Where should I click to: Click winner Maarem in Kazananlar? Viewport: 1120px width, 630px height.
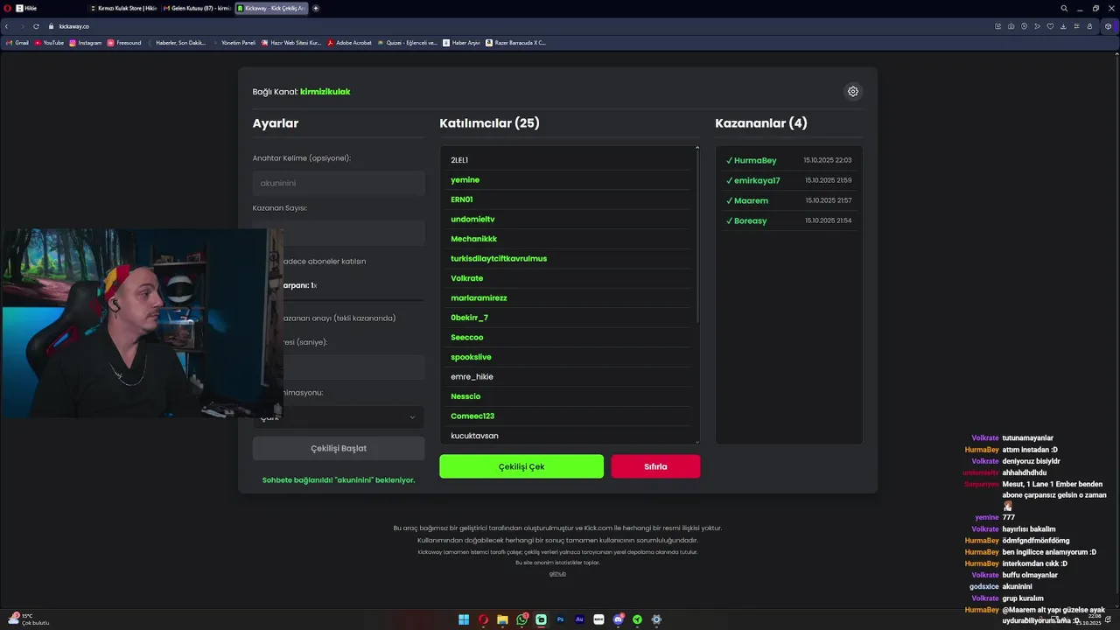click(x=788, y=200)
